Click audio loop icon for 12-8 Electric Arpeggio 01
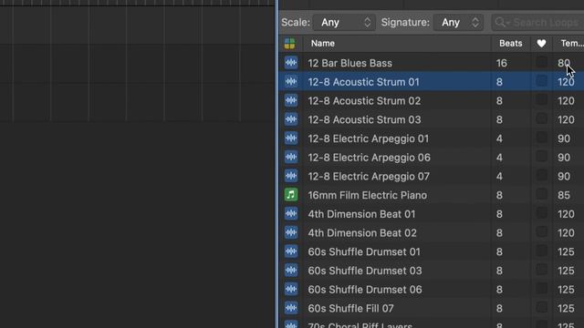Screen dimensions: 584x328 pyautogui.click(x=291, y=138)
